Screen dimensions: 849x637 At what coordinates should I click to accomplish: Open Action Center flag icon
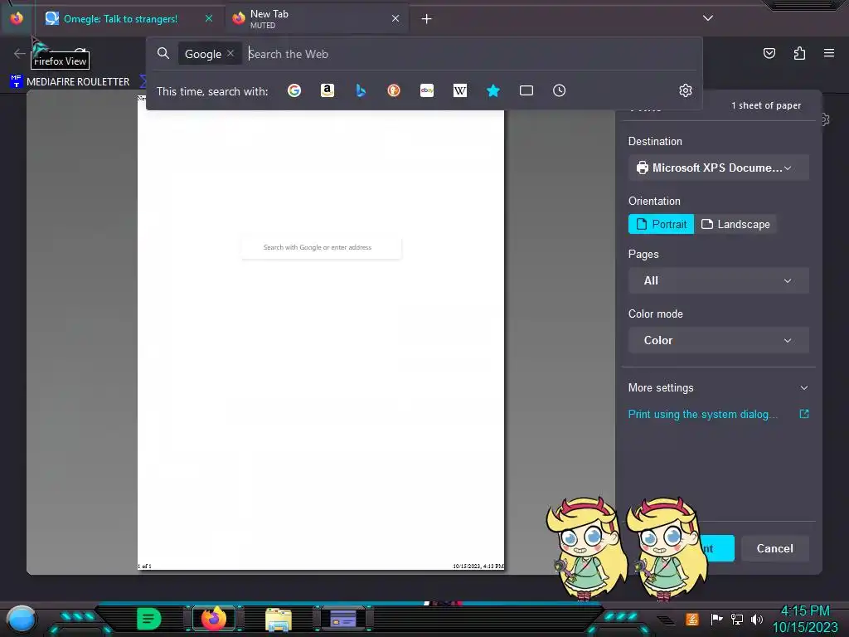pyautogui.click(x=716, y=619)
